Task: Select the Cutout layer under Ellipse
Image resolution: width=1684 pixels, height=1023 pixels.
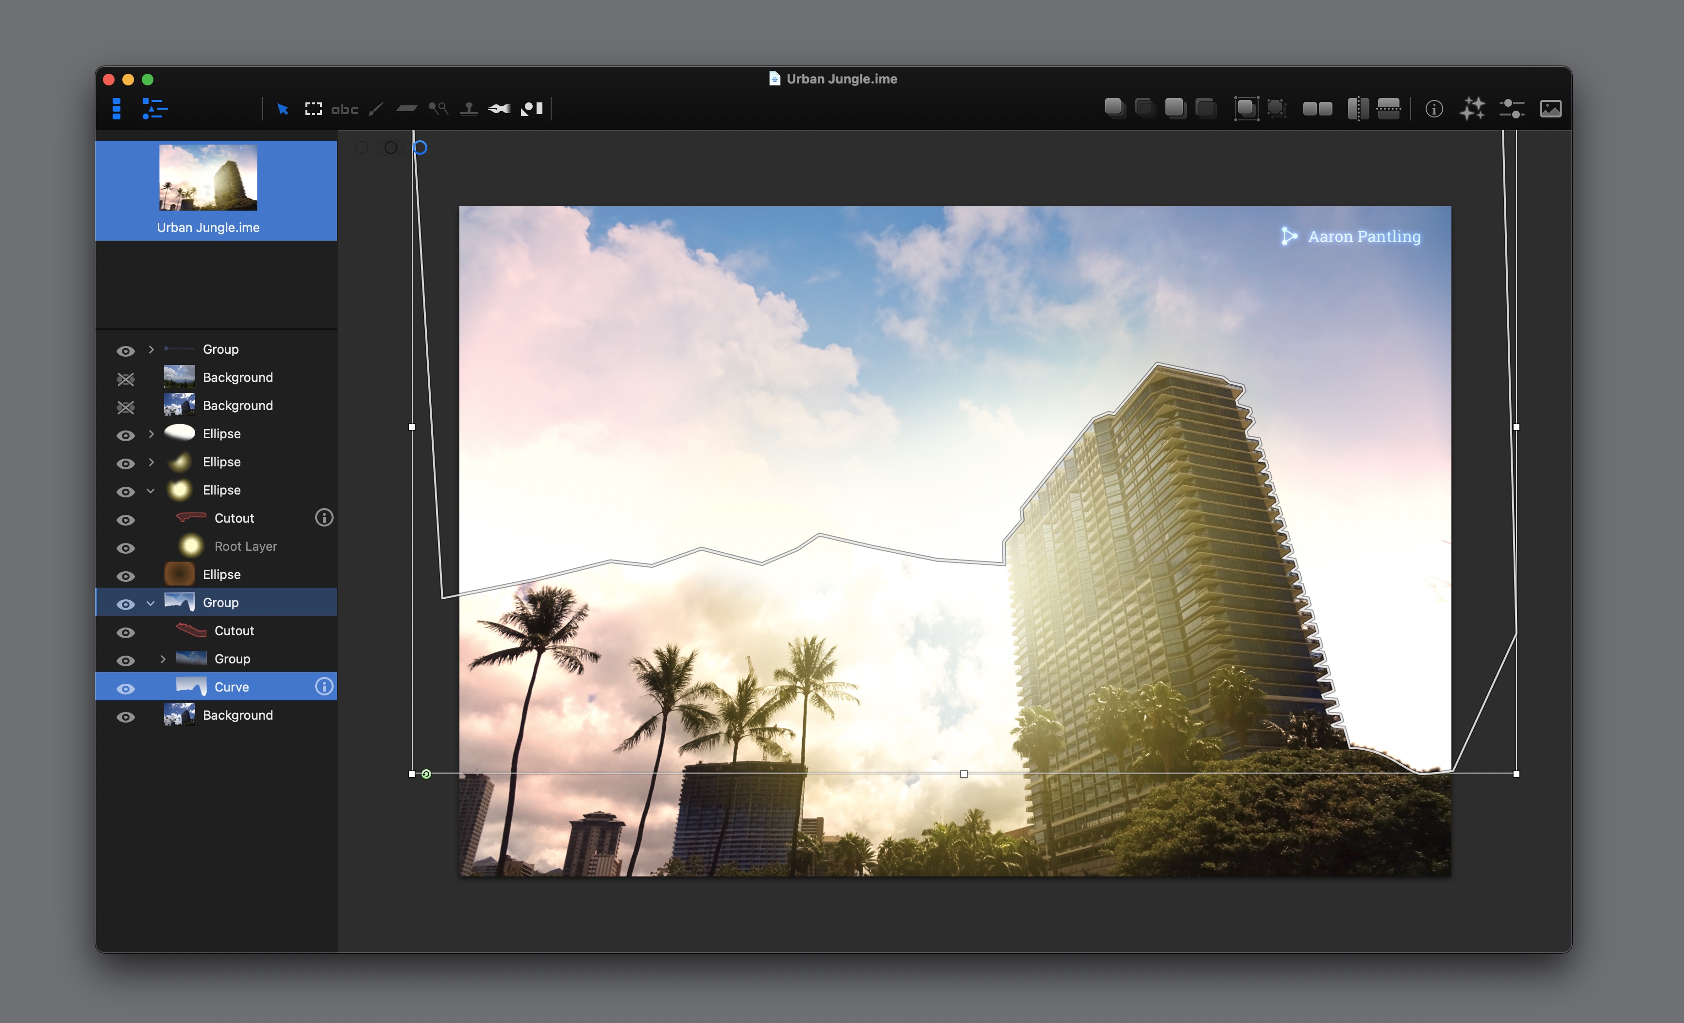Action: point(234,518)
